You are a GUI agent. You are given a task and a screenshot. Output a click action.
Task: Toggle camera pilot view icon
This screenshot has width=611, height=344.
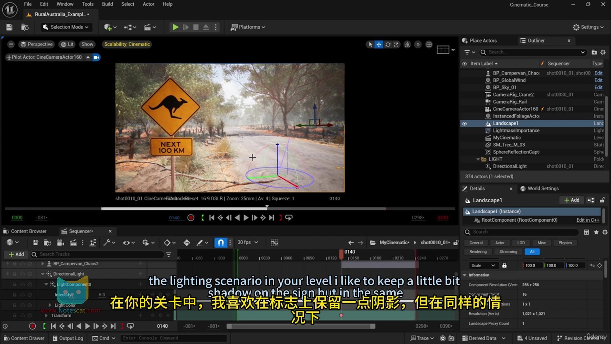96,57
